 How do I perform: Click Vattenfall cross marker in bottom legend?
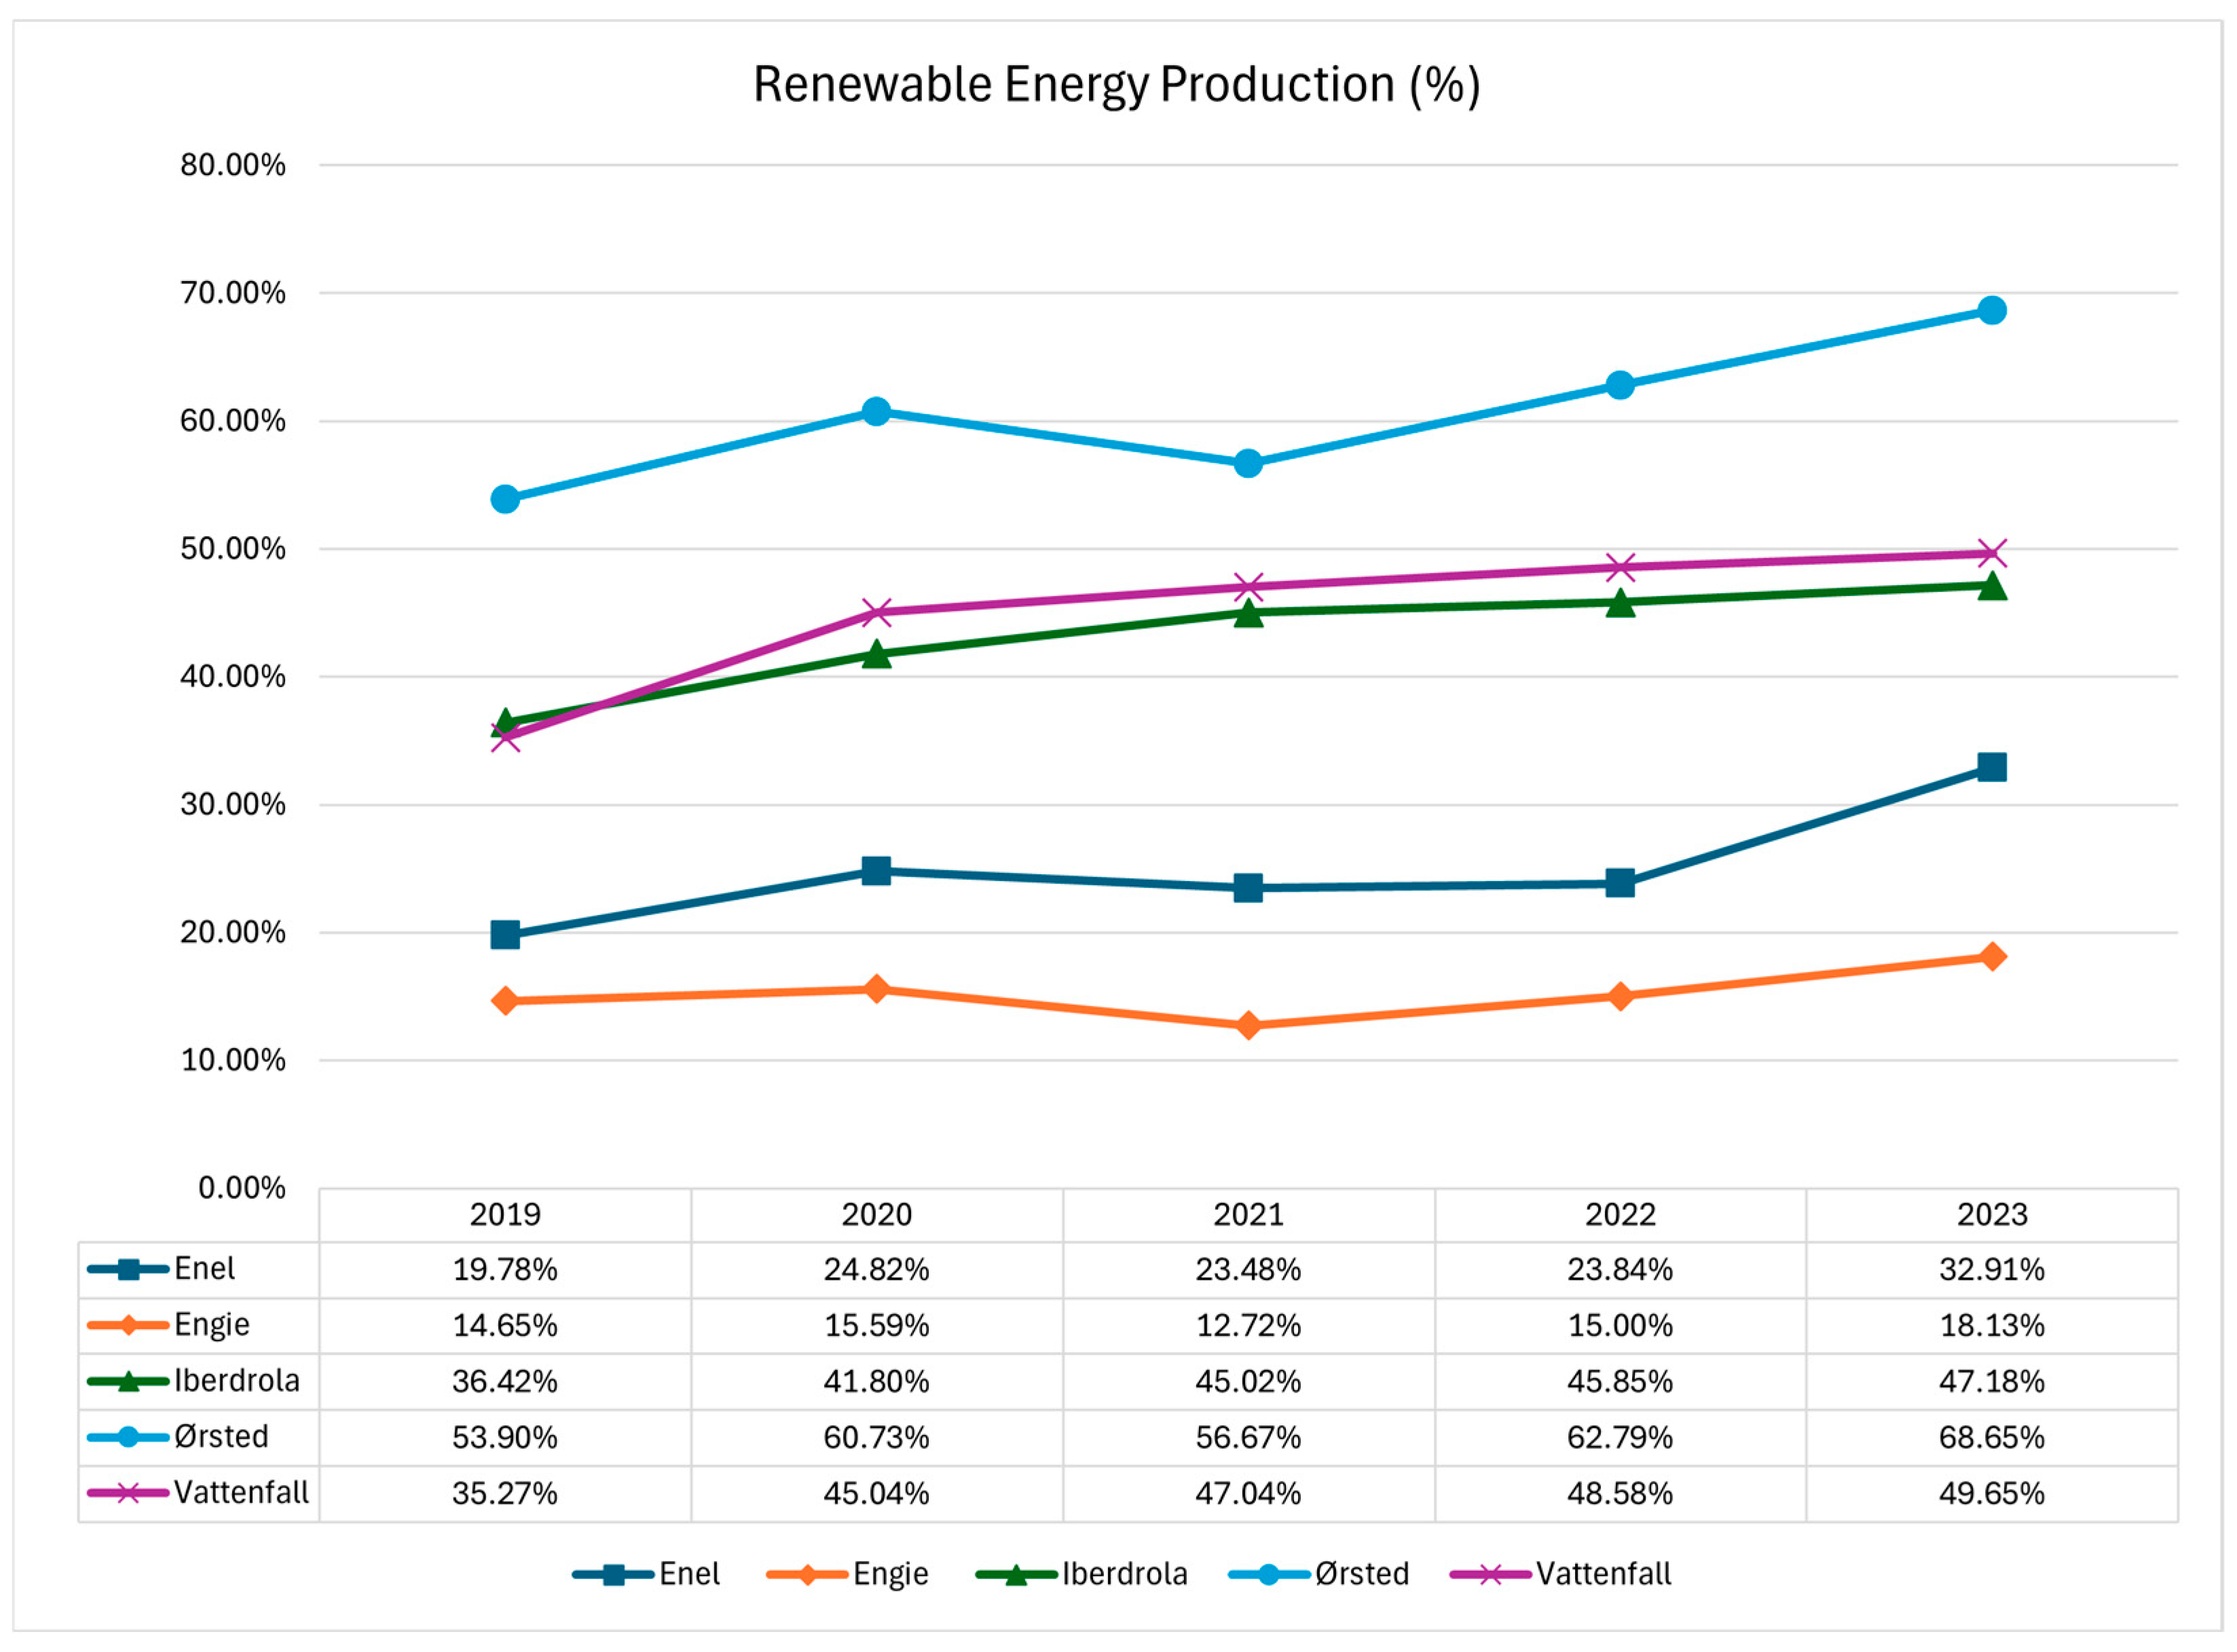pyautogui.click(x=1490, y=1574)
